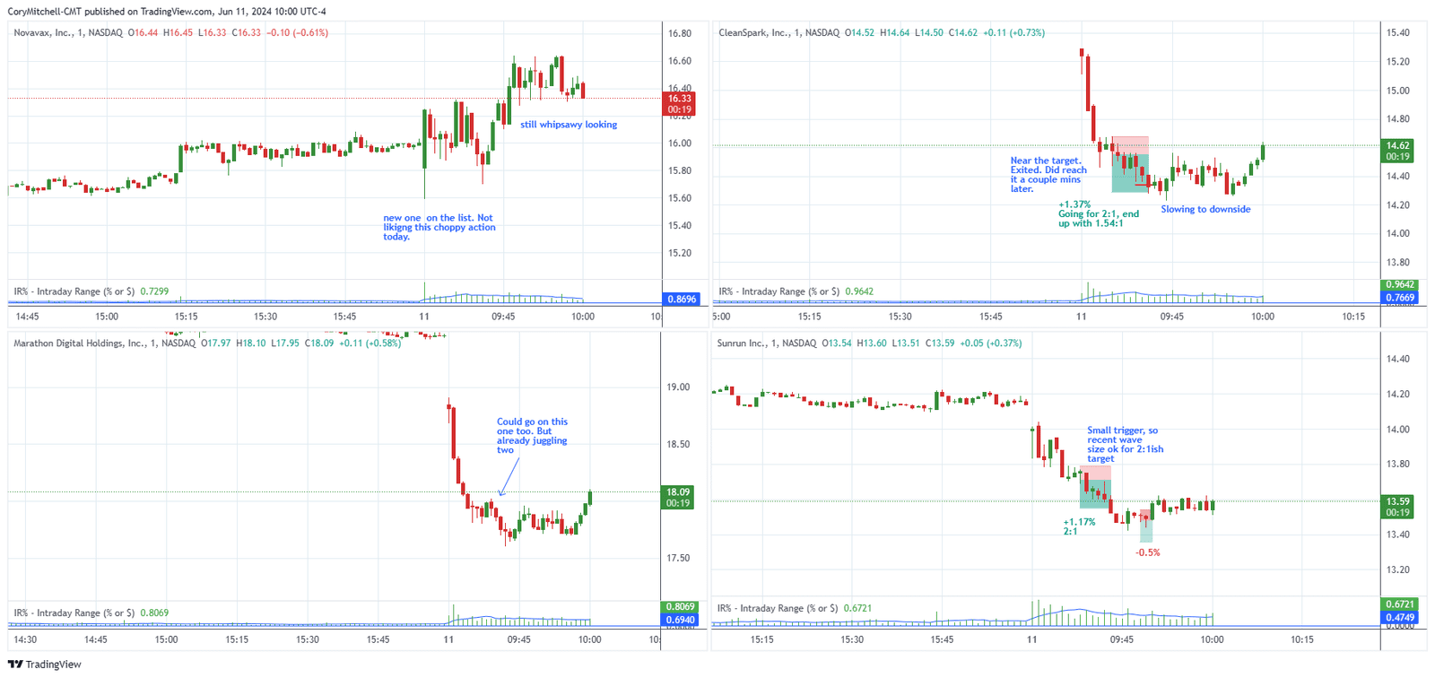This screenshot has height=678, width=1435.
Task: Select the 'Slowing to downside' annotation
Action: (x=1205, y=209)
